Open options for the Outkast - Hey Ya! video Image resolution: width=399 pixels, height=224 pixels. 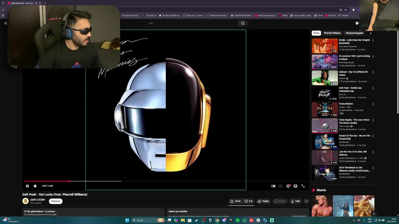[373, 72]
